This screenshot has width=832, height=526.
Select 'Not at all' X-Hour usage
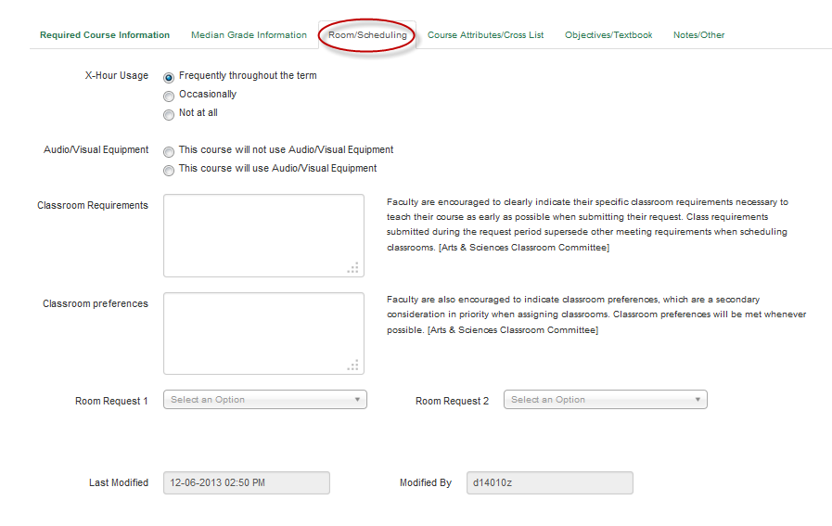point(169,114)
